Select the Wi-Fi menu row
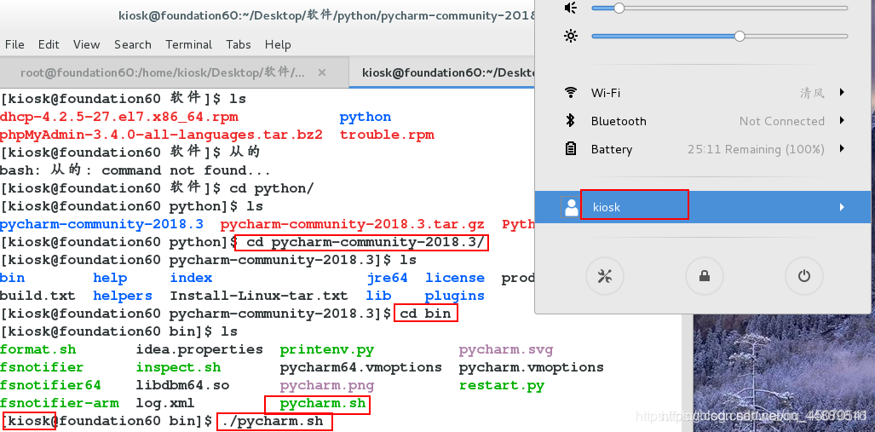The height and width of the screenshot is (432, 875). tap(703, 93)
